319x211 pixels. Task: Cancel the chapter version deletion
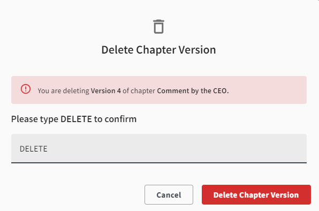(x=169, y=195)
